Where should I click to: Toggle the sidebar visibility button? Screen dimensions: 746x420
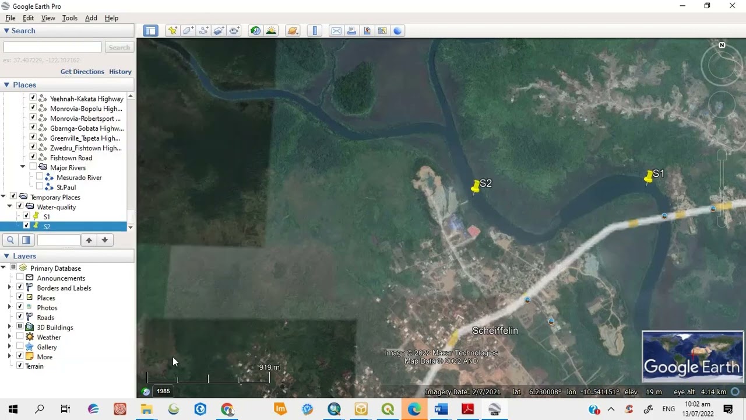(151, 31)
